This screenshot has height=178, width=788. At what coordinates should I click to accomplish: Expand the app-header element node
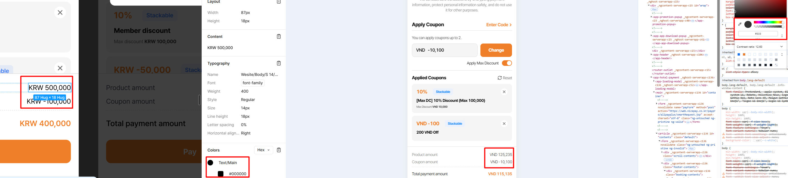(x=651, y=55)
